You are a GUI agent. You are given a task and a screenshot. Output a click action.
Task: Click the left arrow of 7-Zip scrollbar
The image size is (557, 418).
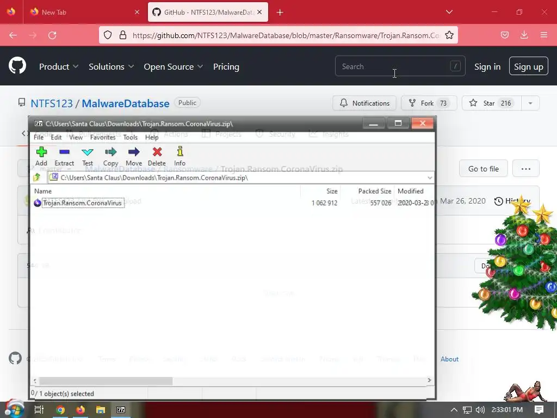[x=35, y=380]
